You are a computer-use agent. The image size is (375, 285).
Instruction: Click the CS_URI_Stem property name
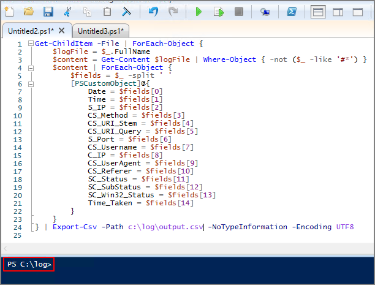112,123
